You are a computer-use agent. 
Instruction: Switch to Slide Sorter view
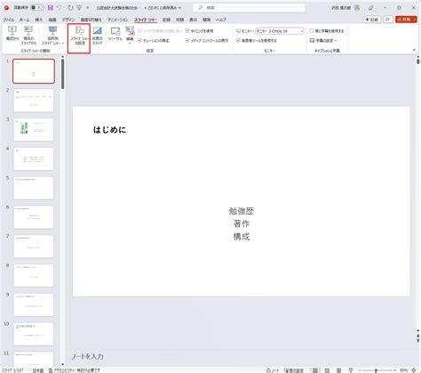(x=327, y=370)
